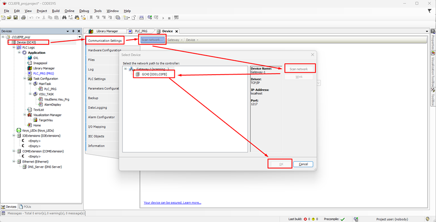This screenshot has width=436, height=222.
Task: Select TargetVisu under Visualization Manager
Action: tap(43, 120)
